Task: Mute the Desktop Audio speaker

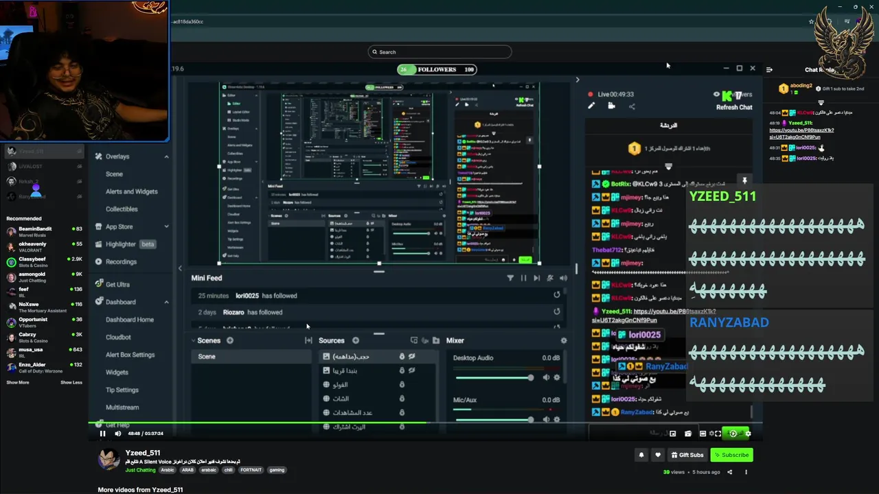Action: tap(546, 377)
